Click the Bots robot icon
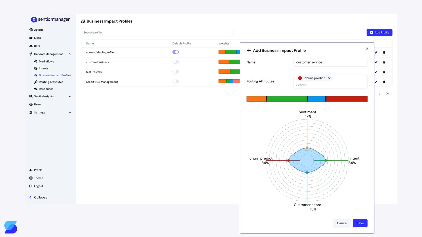The height and width of the screenshot is (237, 422). pyautogui.click(x=31, y=46)
